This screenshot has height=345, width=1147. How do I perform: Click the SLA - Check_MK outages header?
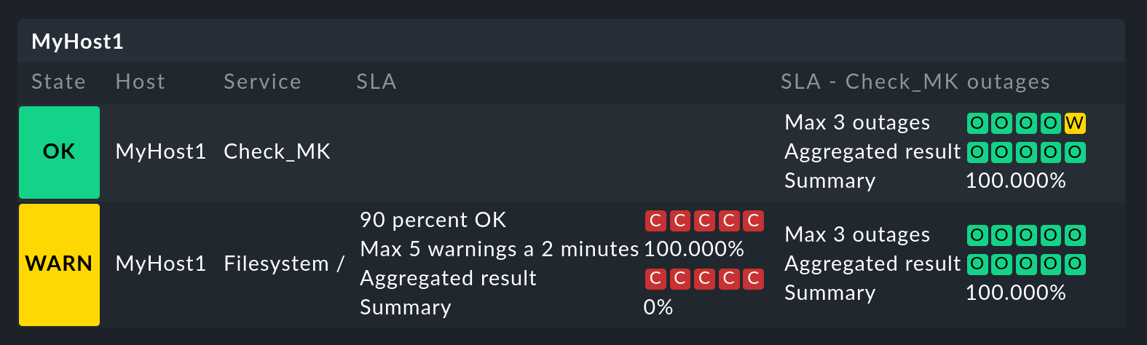pyautogui.click(x=915, y=82)
